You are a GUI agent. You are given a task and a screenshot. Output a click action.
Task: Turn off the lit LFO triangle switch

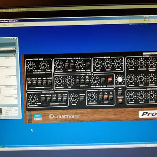(x=106, y=97)
